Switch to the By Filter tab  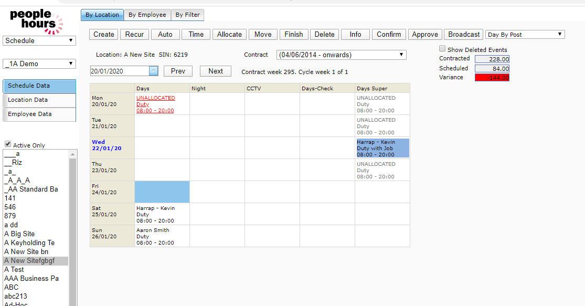pos(187,15)
